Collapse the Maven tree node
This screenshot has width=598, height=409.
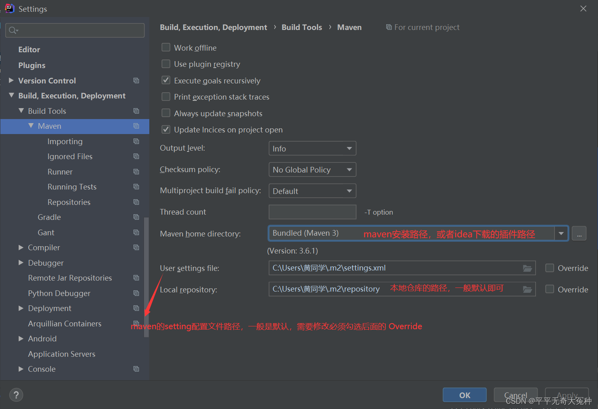click(31, 126)
